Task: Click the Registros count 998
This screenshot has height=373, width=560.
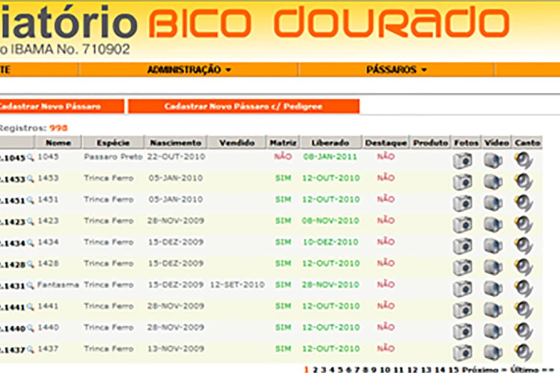Action: click(58, 128)
